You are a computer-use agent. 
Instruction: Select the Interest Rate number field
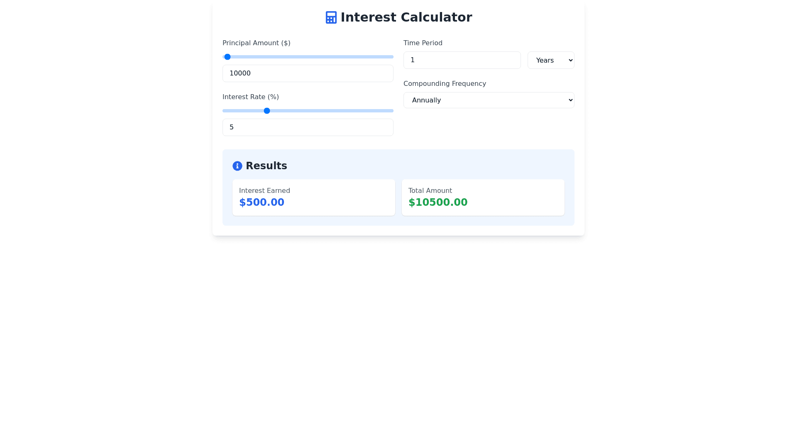308,127
